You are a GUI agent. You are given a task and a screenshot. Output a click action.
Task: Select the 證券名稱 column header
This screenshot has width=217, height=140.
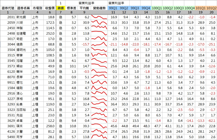[x=23, y=8]
